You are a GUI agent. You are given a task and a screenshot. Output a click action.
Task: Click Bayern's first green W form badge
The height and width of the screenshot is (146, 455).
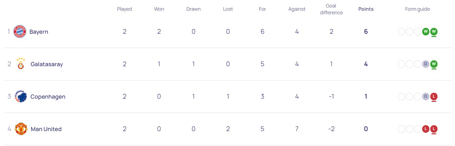[x=426, y=32]
